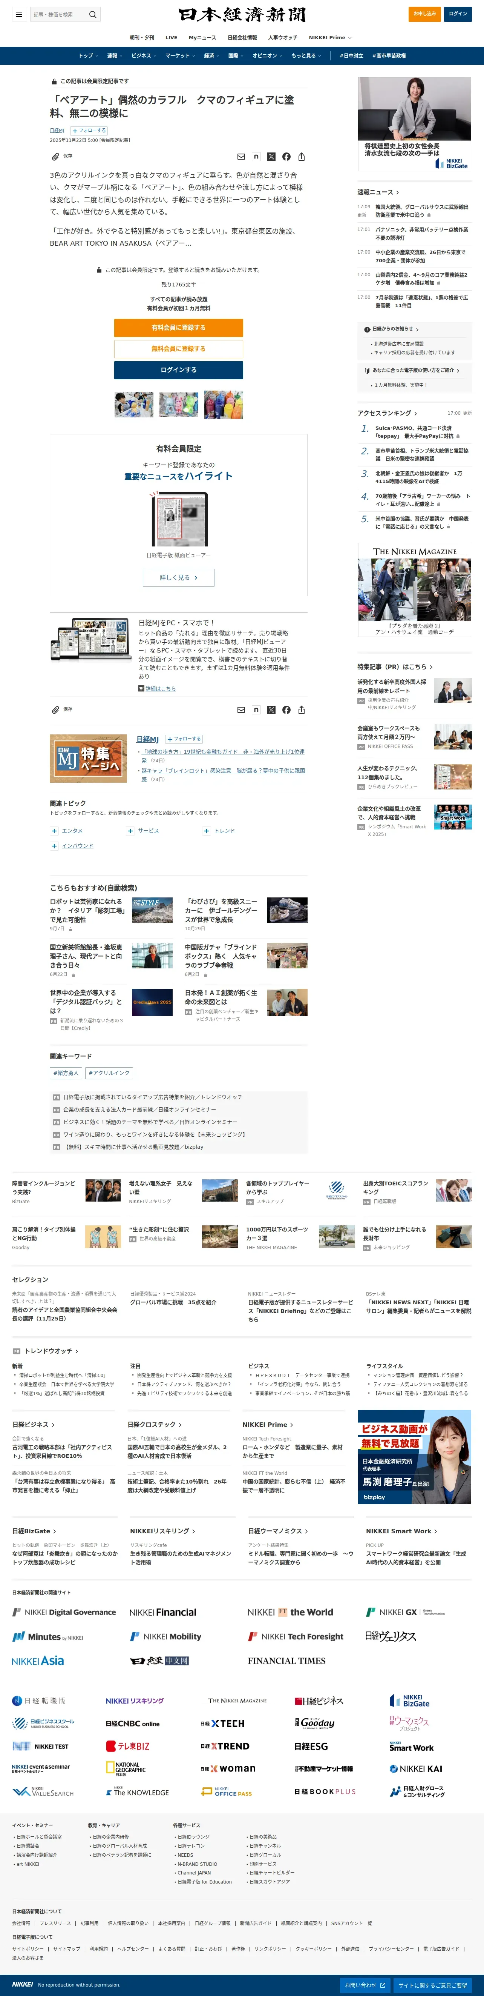Click 詳しく見る under the paper viewer
This screenshot has width=484, height=1996.
coord(179,577)
